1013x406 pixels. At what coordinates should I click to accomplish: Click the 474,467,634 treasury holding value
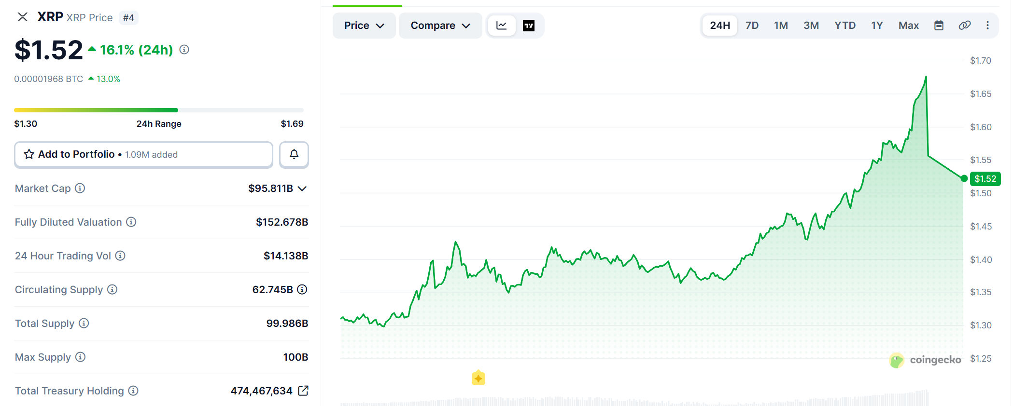pos(262,391)
